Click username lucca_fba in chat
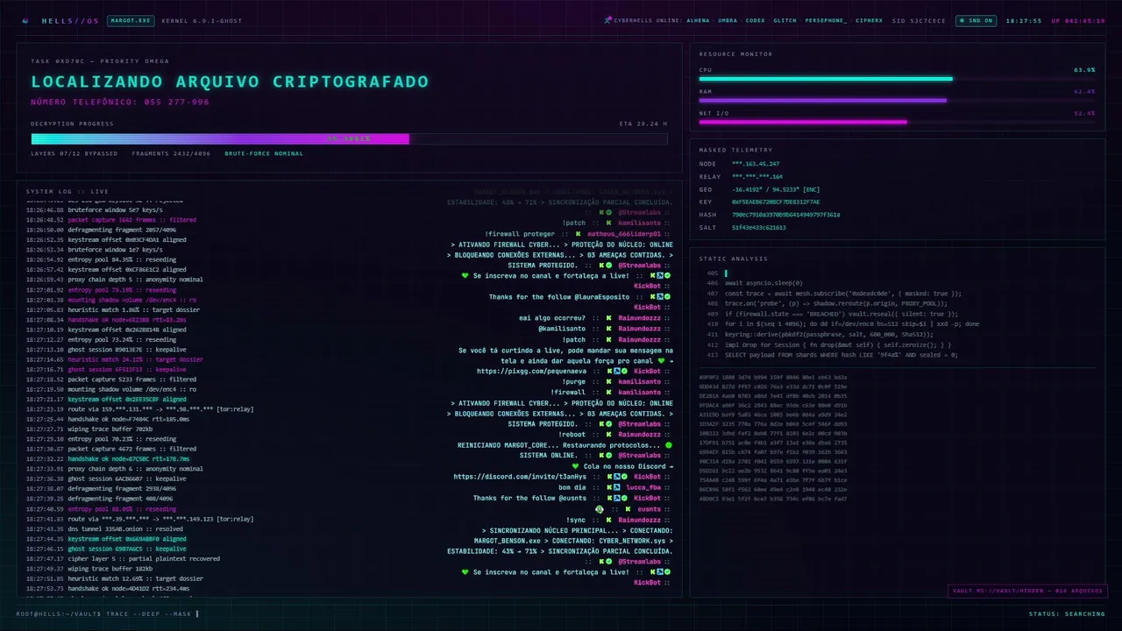Viewport: 1122px width, 631px height. (x=642, y=487)
